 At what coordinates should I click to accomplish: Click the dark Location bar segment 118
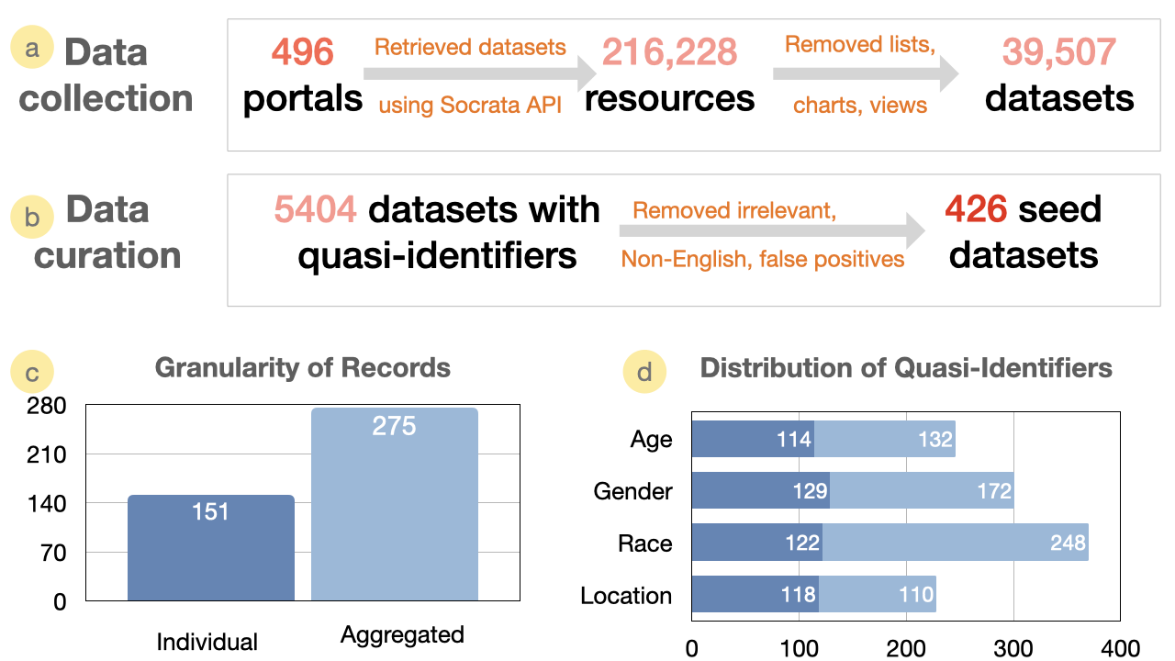pos(755,595)
